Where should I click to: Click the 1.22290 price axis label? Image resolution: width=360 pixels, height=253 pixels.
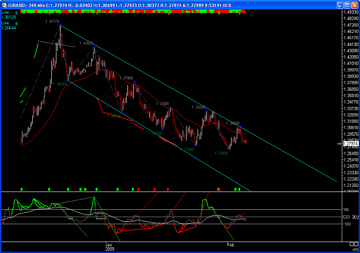tap(351, 179)
